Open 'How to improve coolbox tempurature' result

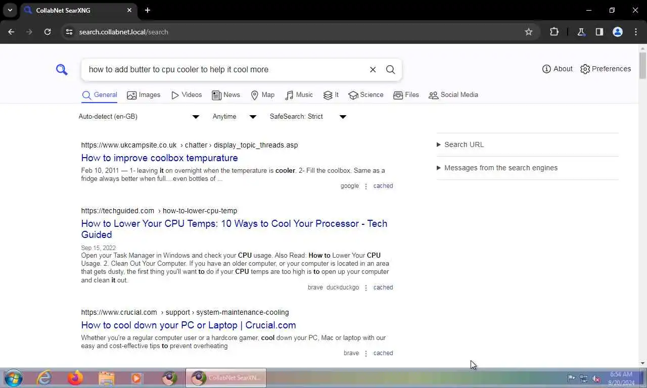(x=159, y=158)
